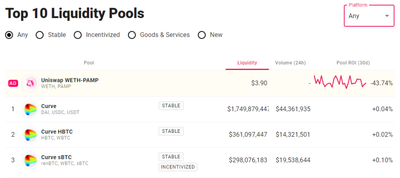The image size is (400, 178).
Task: Sort by Liquidity column header
Action: pyautogui.click(x=247, y=63)
